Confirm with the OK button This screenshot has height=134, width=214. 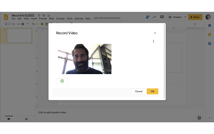click(152, 91)
